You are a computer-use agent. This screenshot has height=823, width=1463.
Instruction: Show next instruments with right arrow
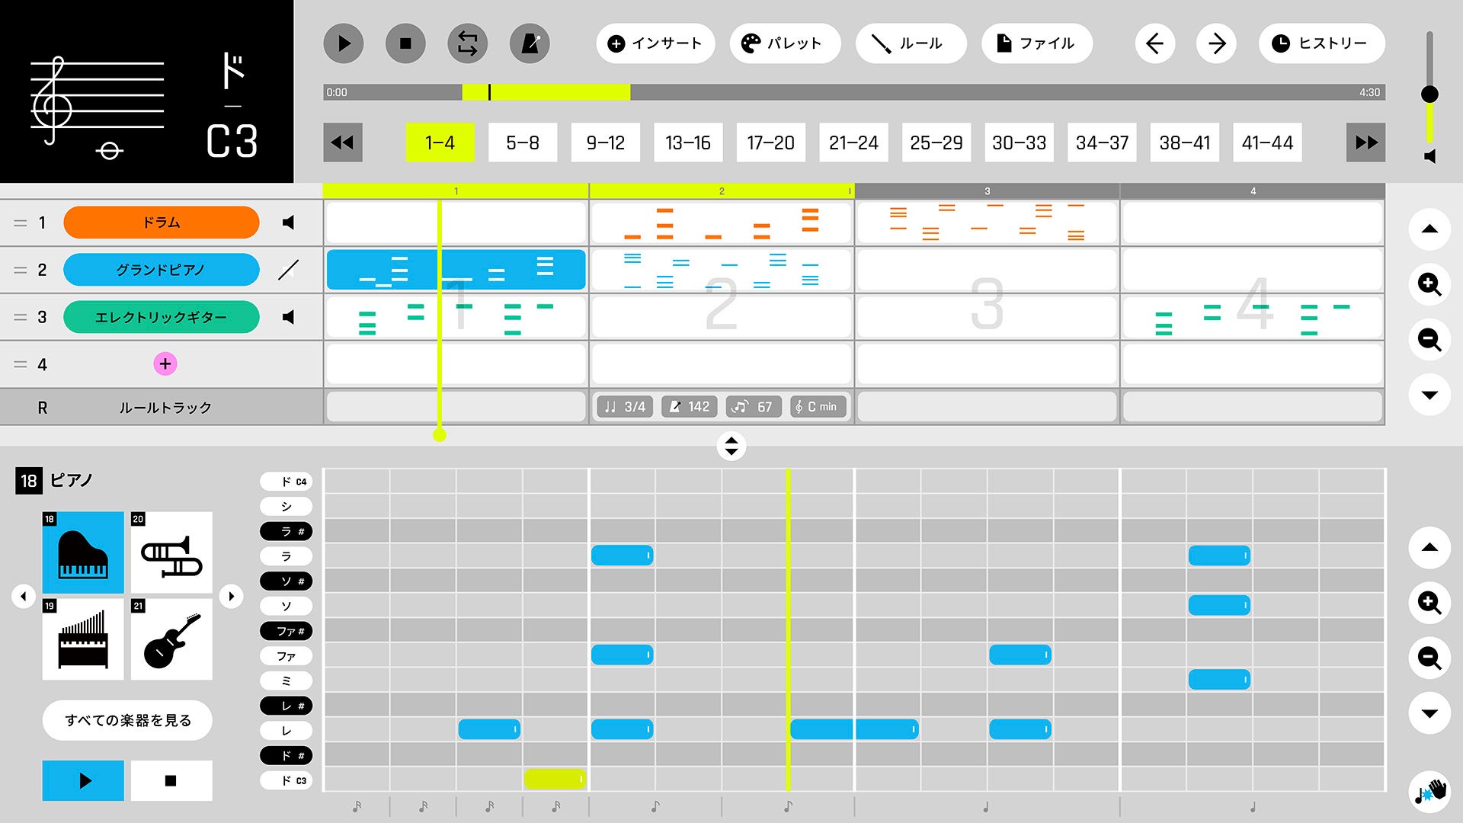click(231, 596)
